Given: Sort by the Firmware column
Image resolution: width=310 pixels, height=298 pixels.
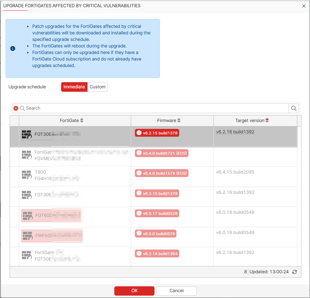Looking at the screenshot, I should [169, 120].
